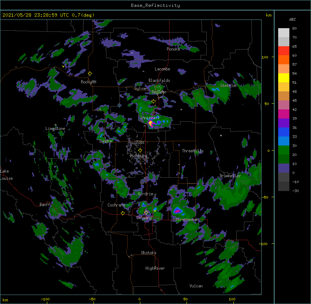Click the yellow diamond marker at Calgary
Screen dimensions: 311x304
(x=146, y=213)
